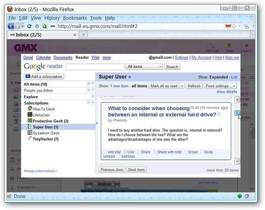This screenshot has width=265, height=210.
Task: Star the hard drive article via its title star
Action: click(x=105, y=108)
